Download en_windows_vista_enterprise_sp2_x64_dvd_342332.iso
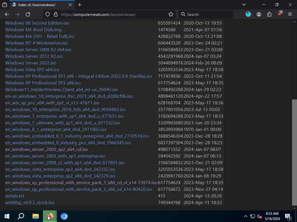This screenshot has width=297, height=222. point(60,169)
